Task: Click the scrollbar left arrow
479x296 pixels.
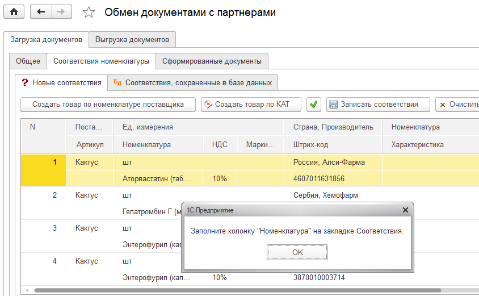Action: coord(27,290)
